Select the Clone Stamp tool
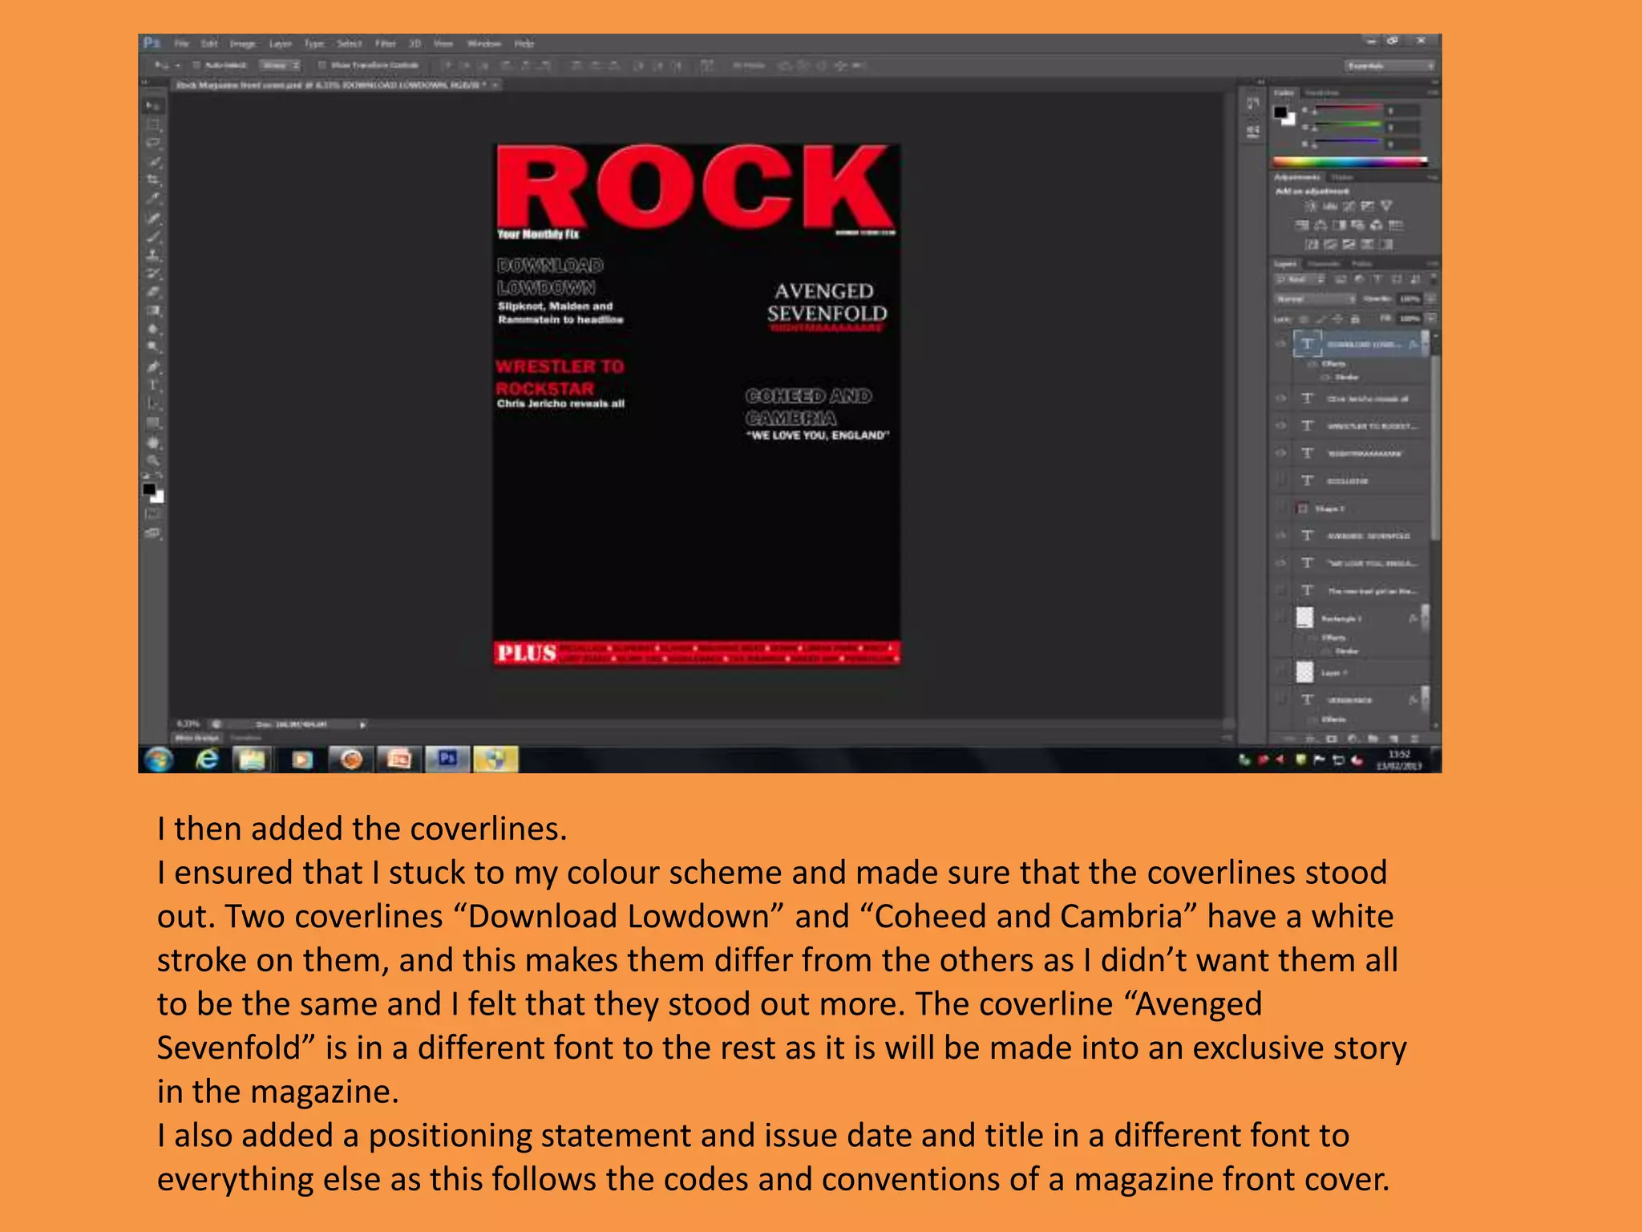 (153, 255)
